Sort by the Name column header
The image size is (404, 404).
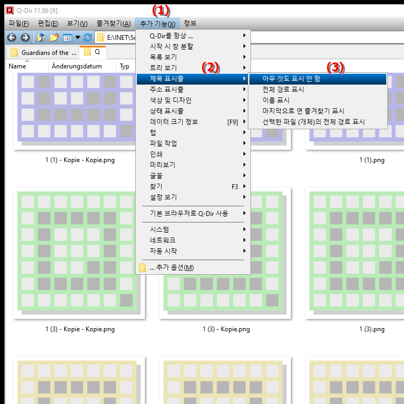coord(27,66)
